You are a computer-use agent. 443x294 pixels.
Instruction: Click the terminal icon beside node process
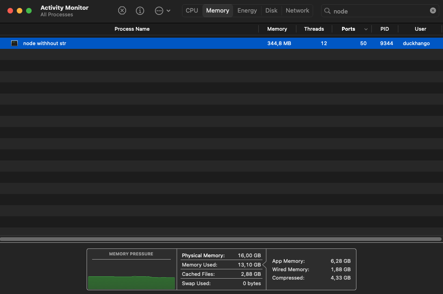click(x=14, y=43)
